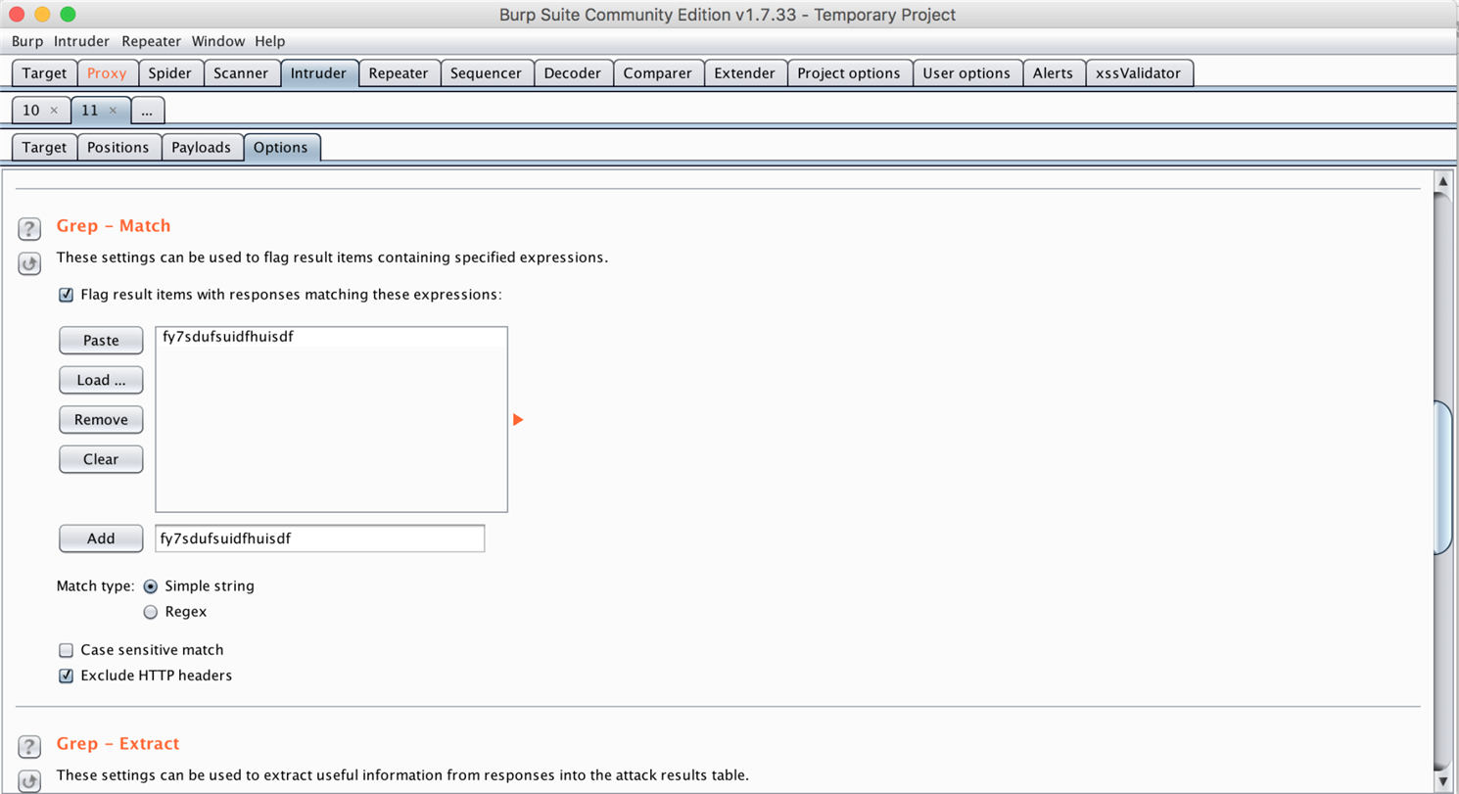1459x794 pixels.
Task: Switch to the Proxy tab
Action: (108, 73)
